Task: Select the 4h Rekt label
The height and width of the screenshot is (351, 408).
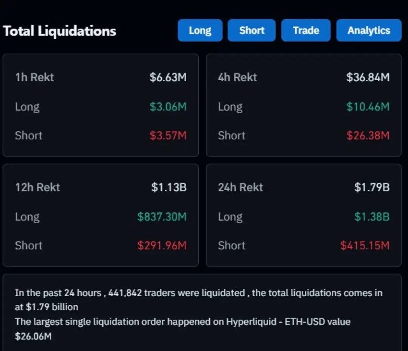Action: coord(237,77)
